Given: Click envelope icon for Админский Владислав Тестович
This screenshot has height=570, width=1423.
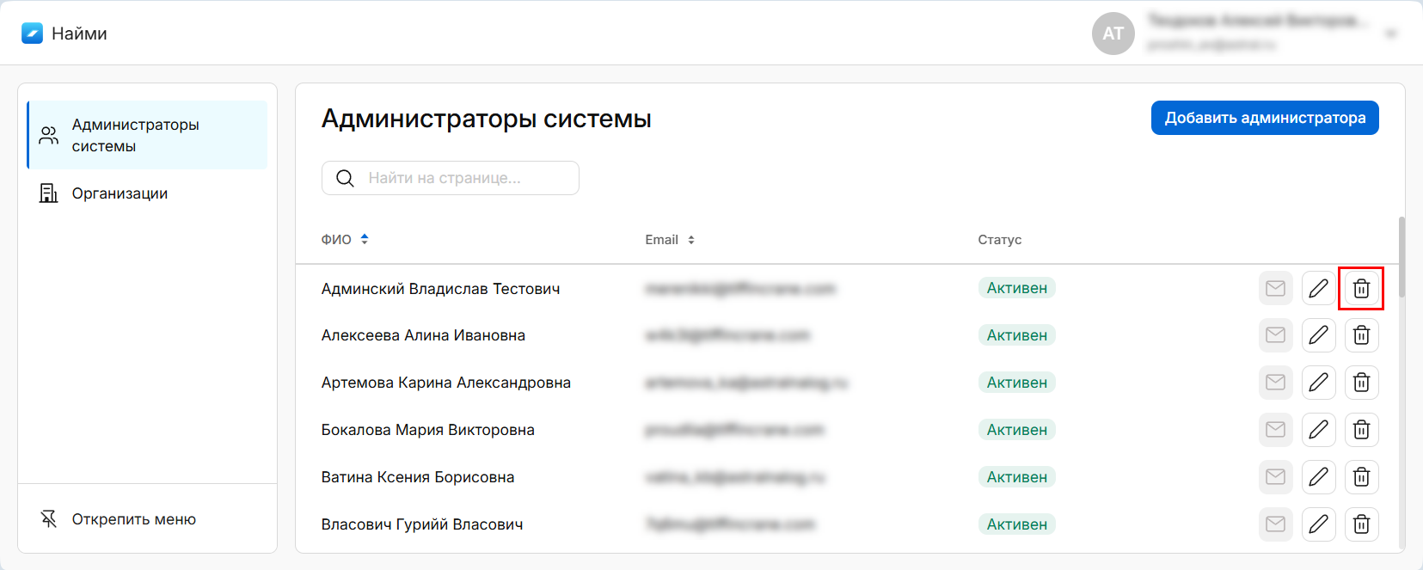Looking at the screenshot, I should coord(1275,288).
